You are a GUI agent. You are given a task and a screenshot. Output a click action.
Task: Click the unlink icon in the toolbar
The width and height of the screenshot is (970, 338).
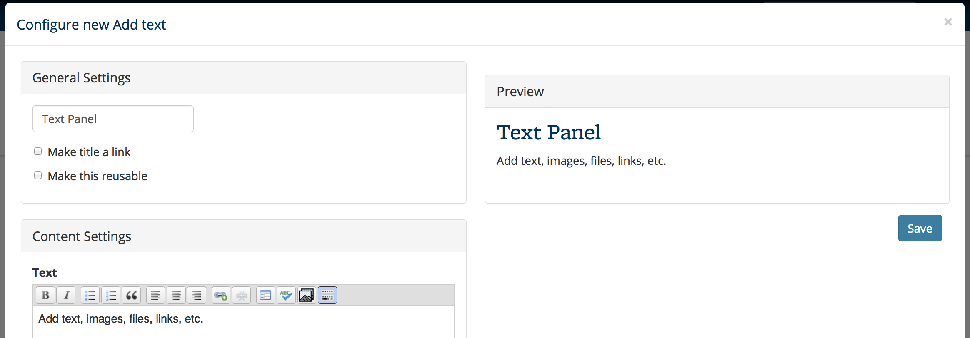pyautogui.click(x=242, y=296)
